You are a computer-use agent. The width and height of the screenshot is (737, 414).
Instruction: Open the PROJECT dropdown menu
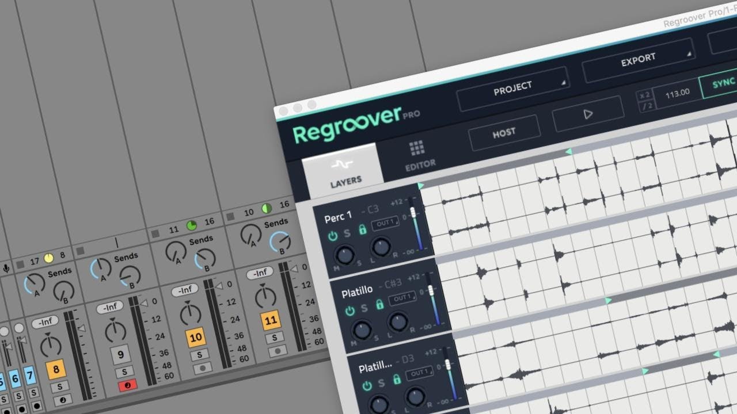pos(512,88)
